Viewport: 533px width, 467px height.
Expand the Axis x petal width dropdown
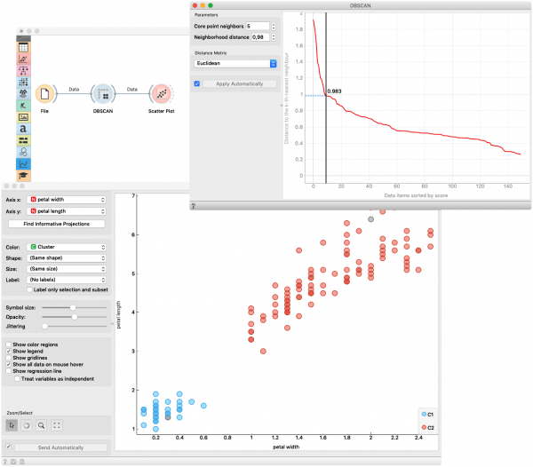[x=68, y=201]
